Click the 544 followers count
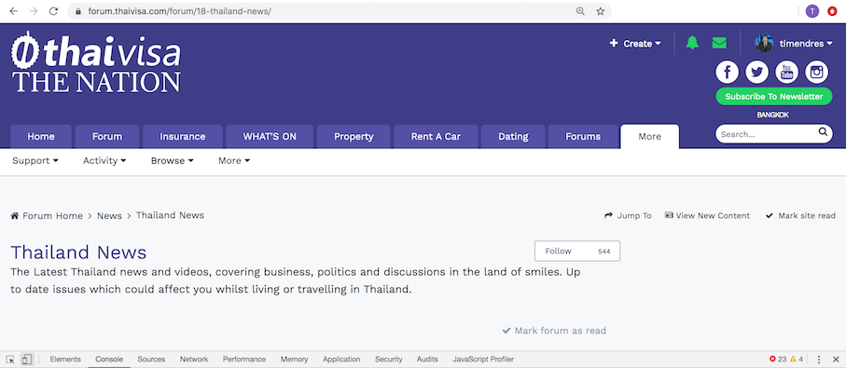 (604, 252)
